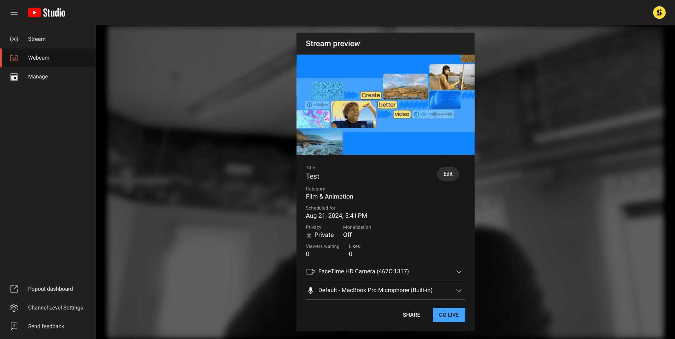Open Channel Level Settings gear icon
The height and width of the screenshot is (339, 675).
click(x=14, y=307)
